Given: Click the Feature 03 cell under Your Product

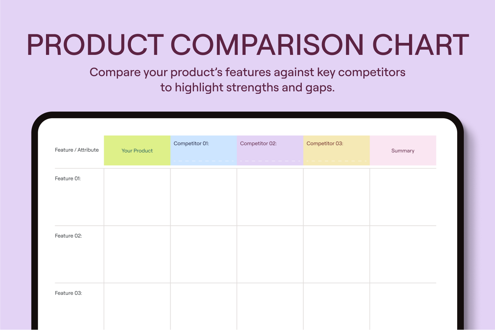Looking at the screenshot, I should click(x=137, y=307).
